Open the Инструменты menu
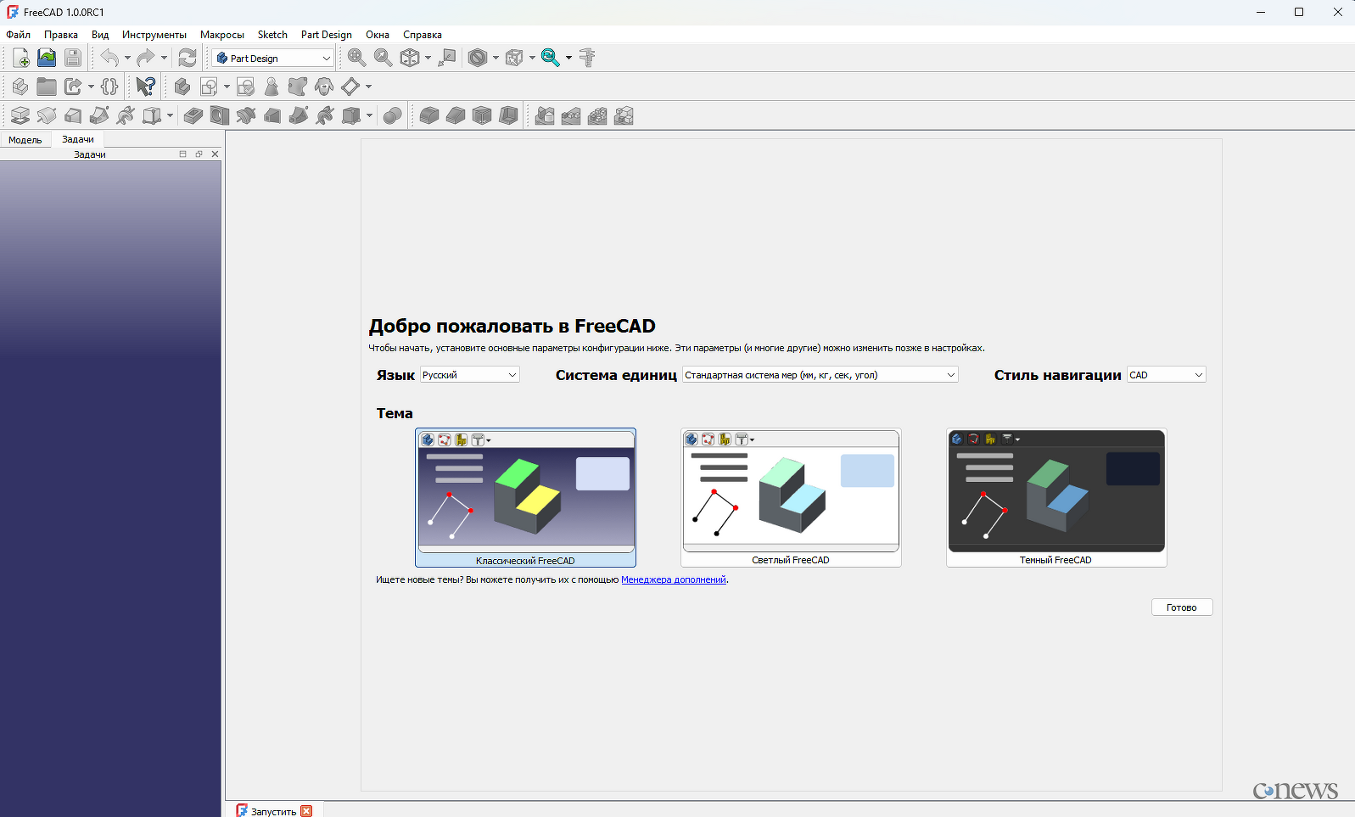The width and height of the screenshot is (1355, 817). coord(154,35)
